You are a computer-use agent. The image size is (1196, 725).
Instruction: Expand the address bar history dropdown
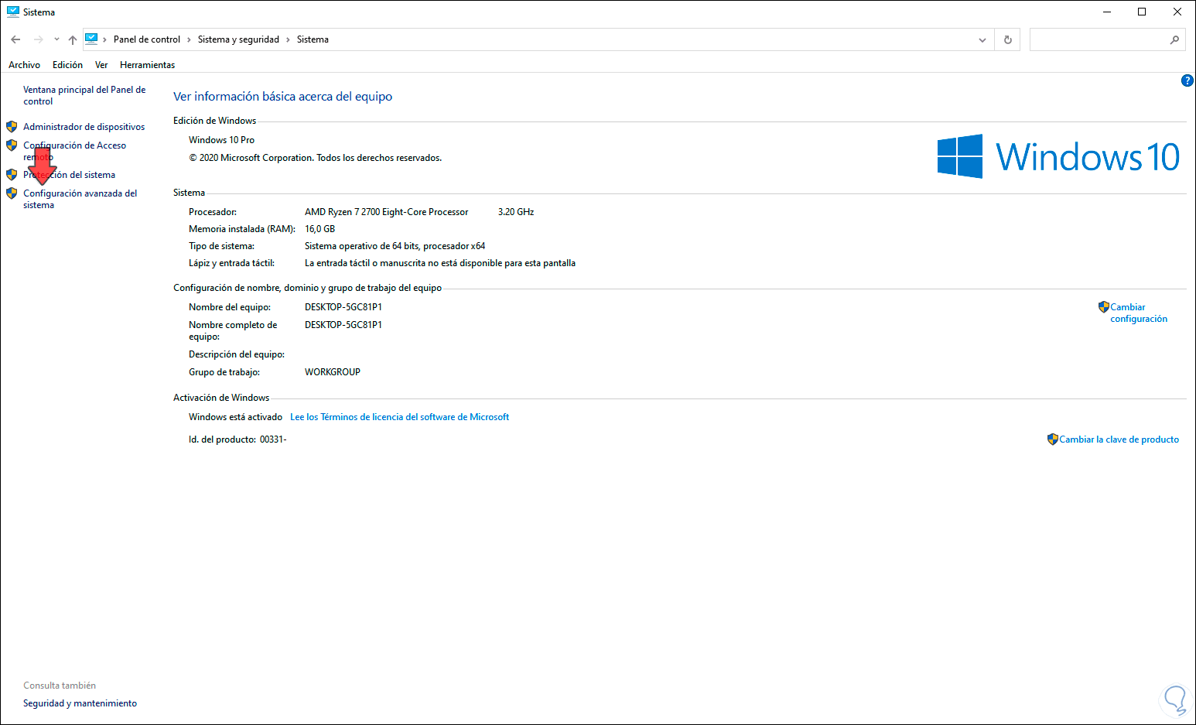coord(982,39)
